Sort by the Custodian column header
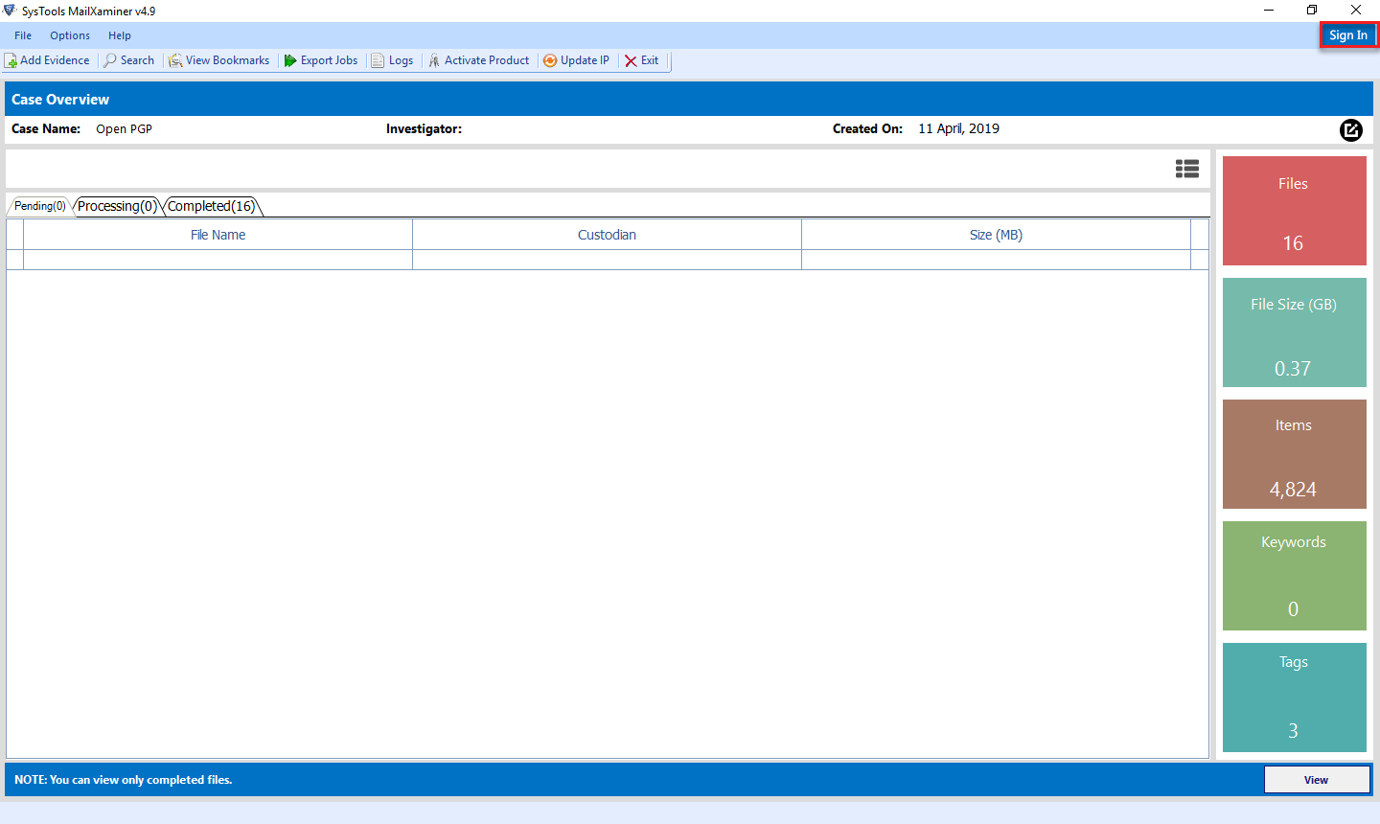The width and height of the screenshot is (1380, 824). click(607, 235)
